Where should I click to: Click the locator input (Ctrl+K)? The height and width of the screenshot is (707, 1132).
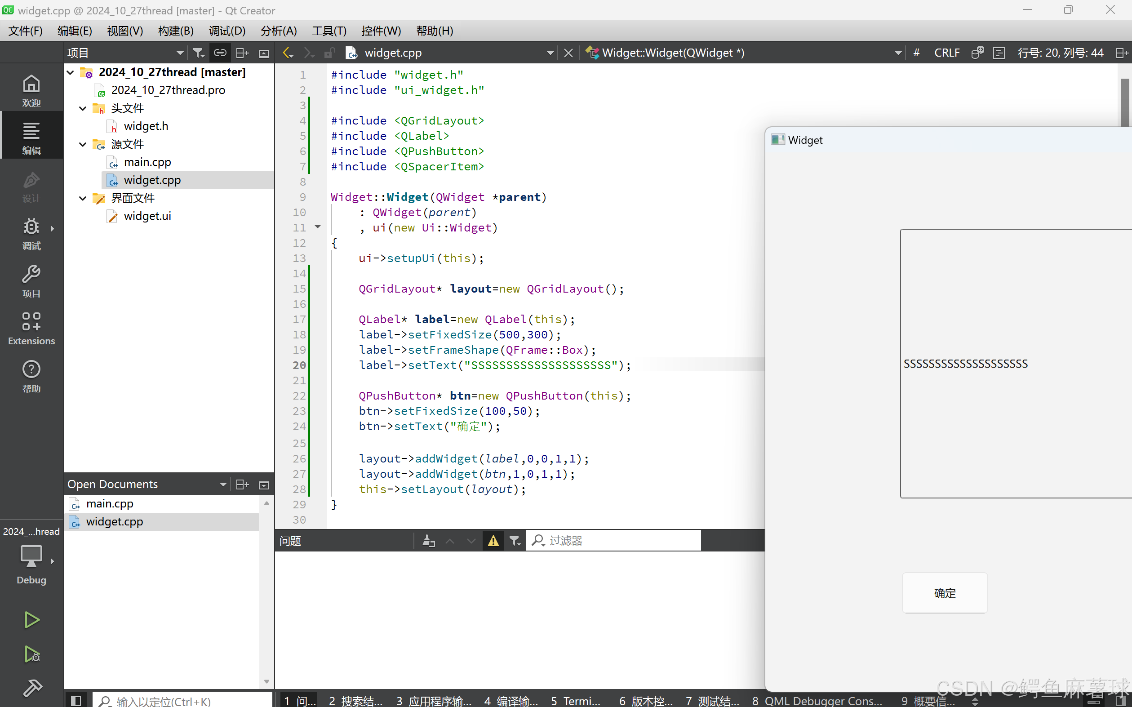click(182, 700)
